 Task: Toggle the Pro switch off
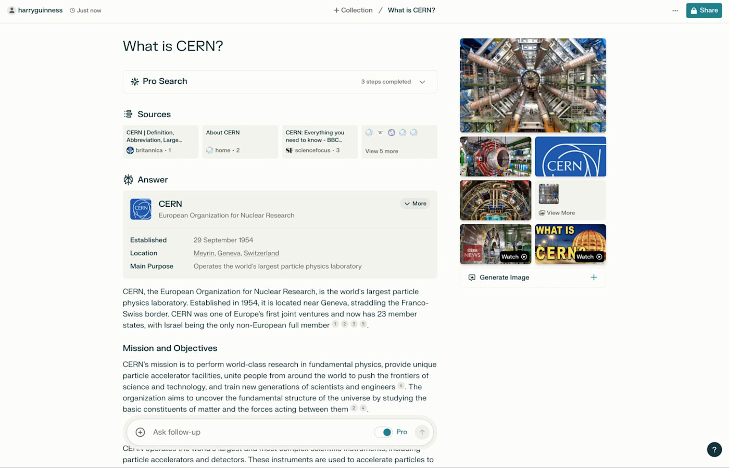(383, 432)
